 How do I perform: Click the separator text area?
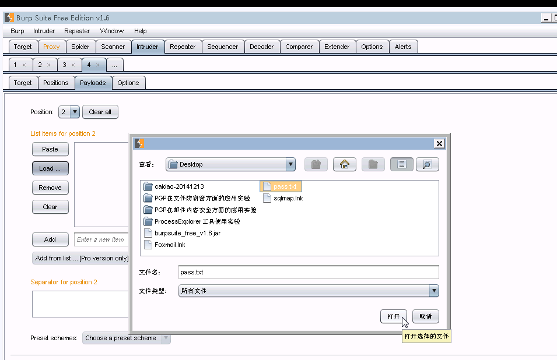click(x=80, y=304)
